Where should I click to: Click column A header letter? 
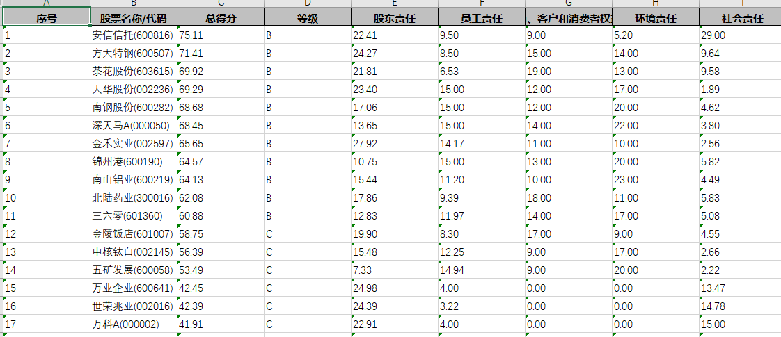(47, 3)
